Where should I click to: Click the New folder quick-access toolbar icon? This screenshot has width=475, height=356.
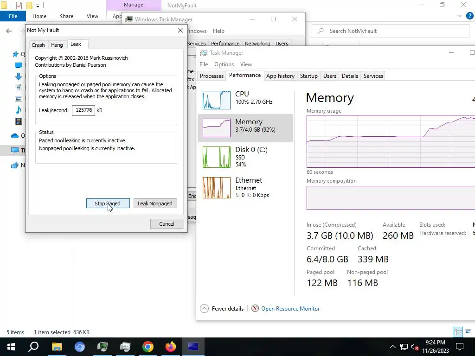[x=29, y=6]
